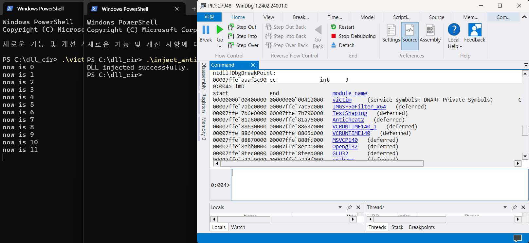Open WinDbg Settings preferences
529x243 pixels.
391,34
